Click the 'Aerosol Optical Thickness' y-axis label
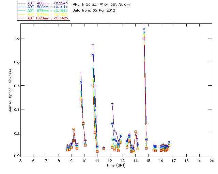 click(10, 90)
